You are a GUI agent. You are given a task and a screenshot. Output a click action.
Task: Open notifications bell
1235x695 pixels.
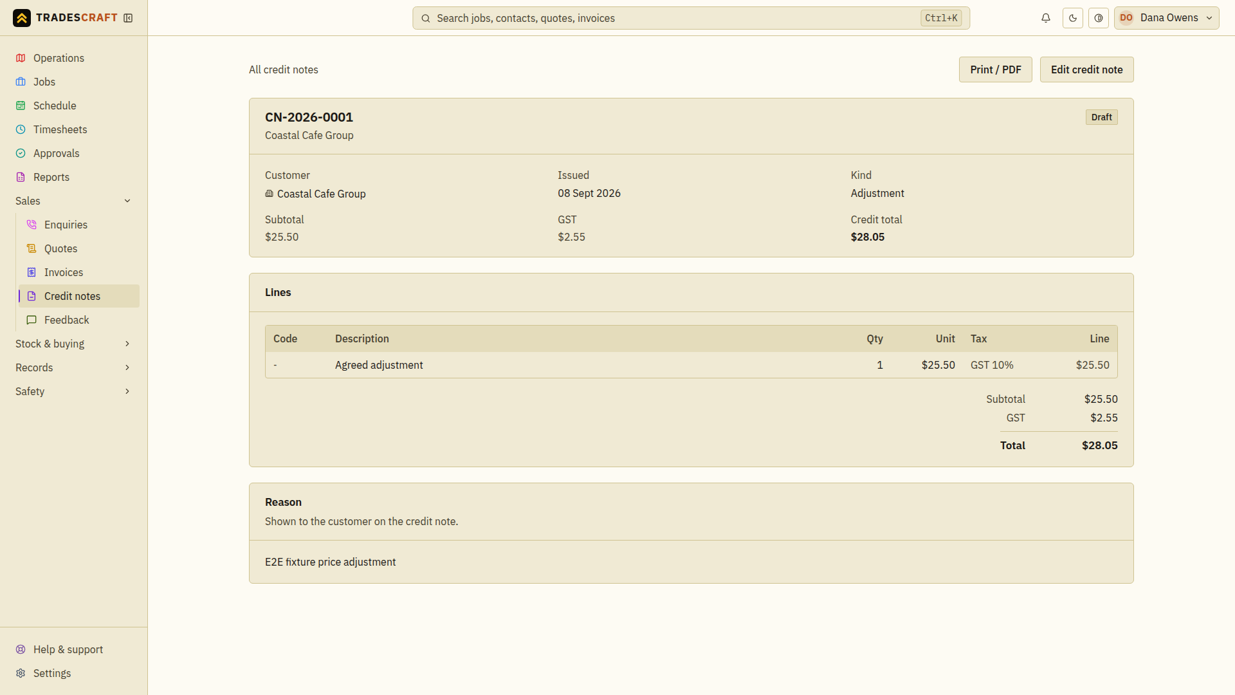1046,18
